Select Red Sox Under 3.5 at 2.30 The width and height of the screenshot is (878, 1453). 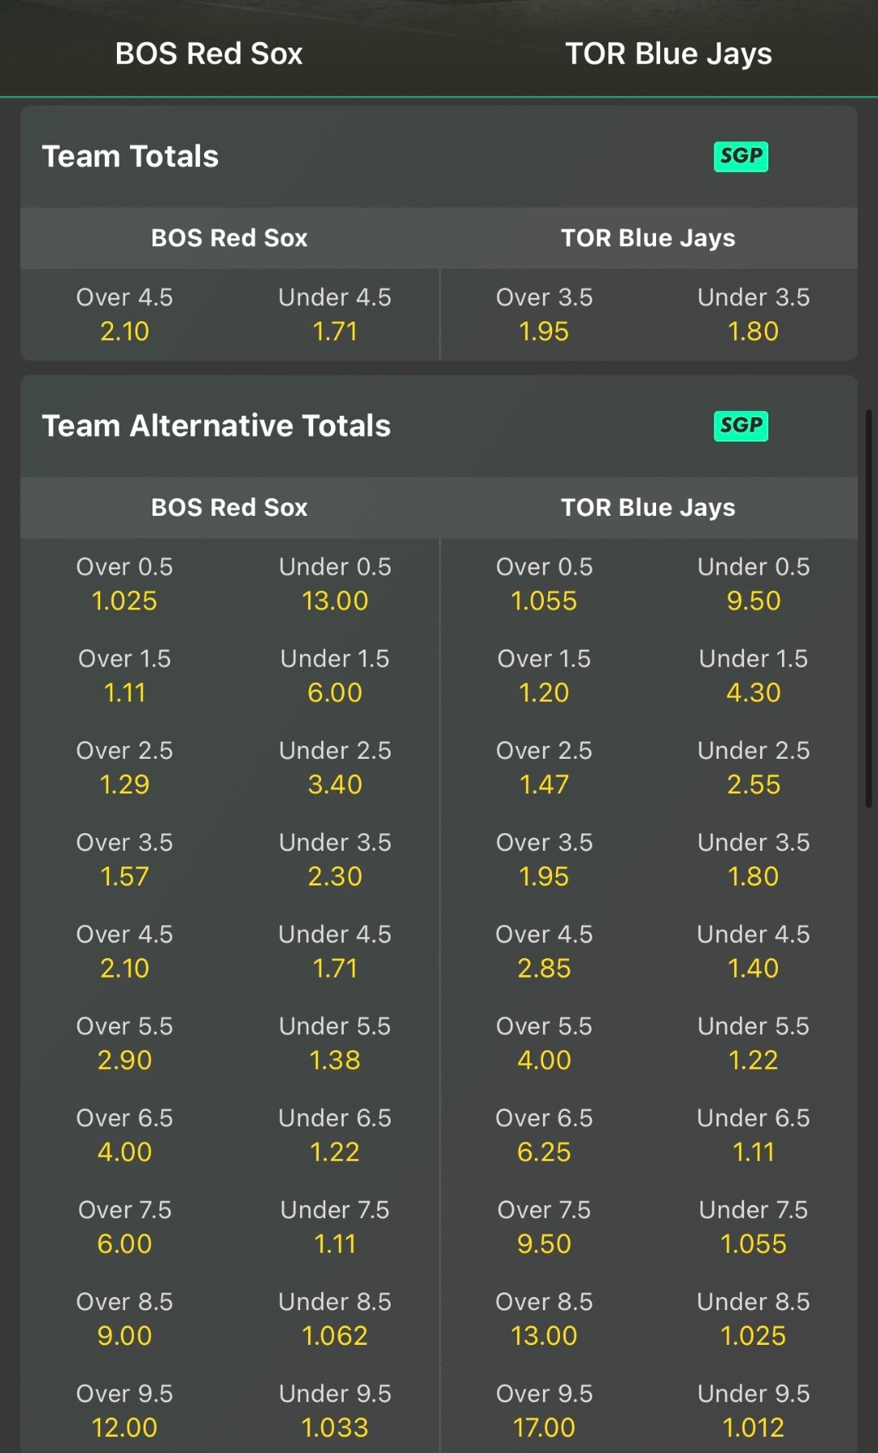[x=335, y=860]
